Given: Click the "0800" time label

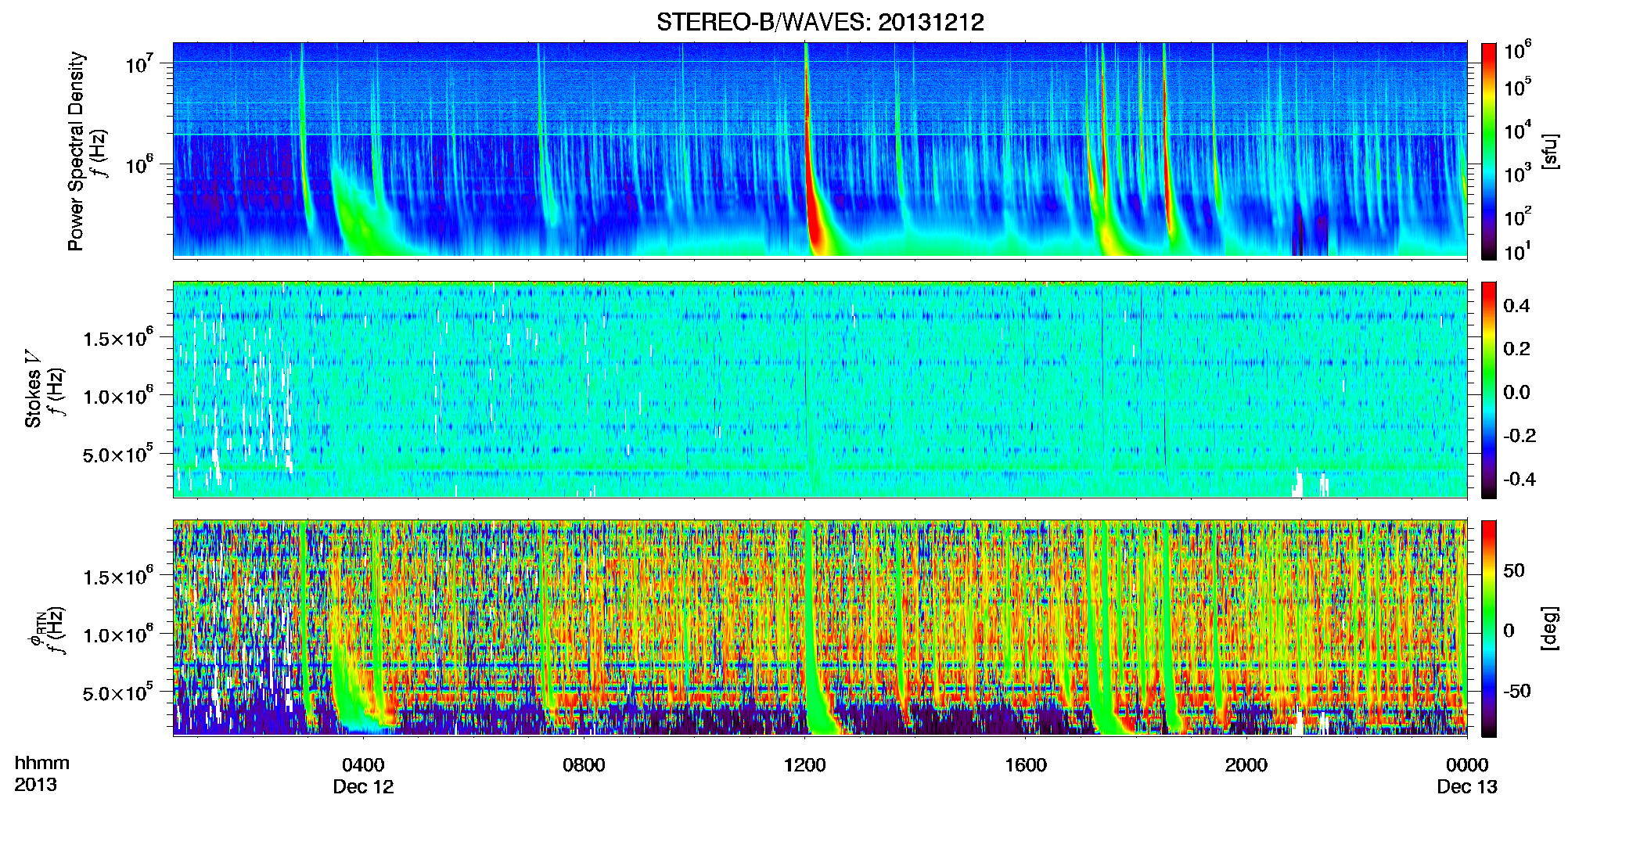Looking at the screenshot, I should point(584,765).
